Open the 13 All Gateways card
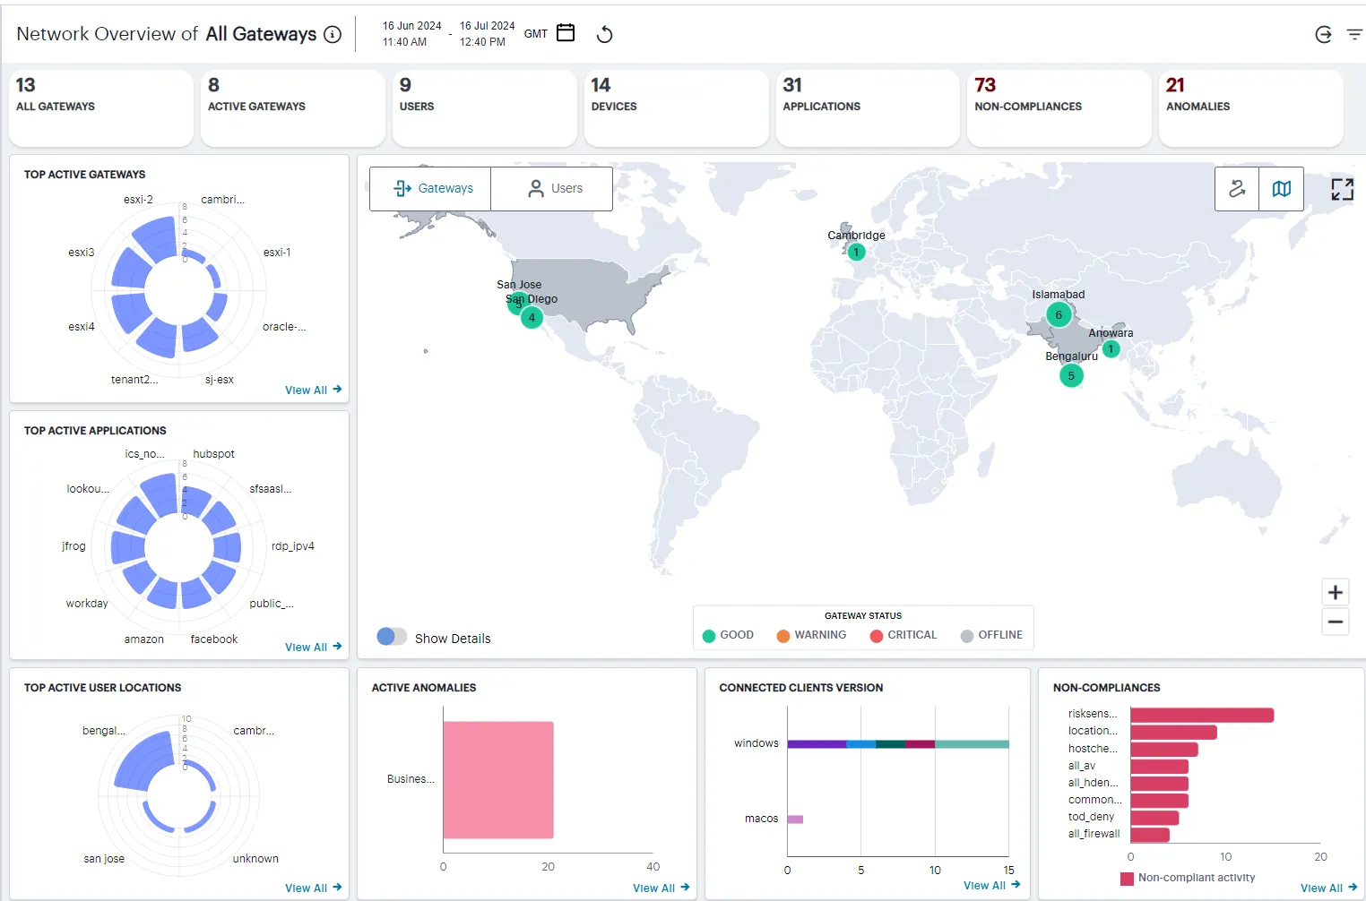This screenshot has height=901, width=1366. 101,108
